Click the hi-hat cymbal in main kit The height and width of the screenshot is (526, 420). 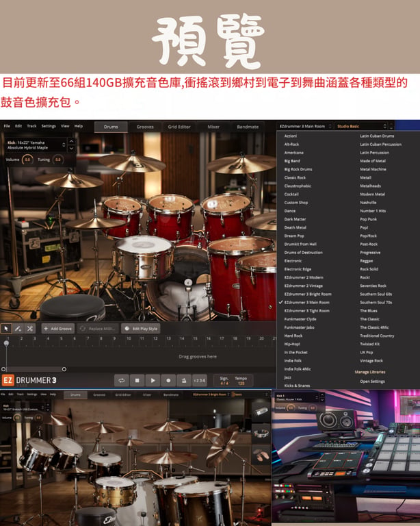coord(95,223)
